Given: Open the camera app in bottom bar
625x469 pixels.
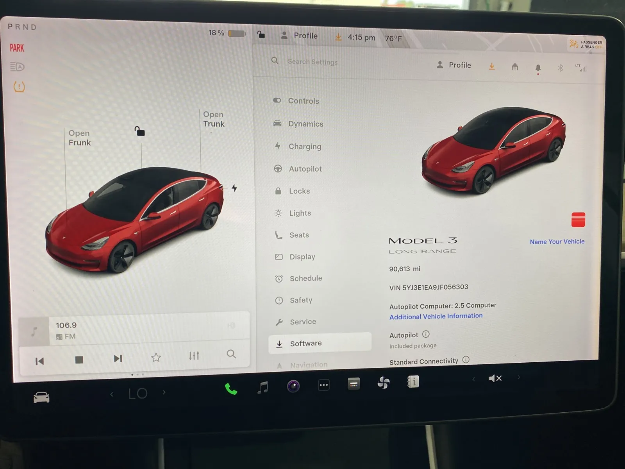Looking at the screenshot, I should pyautogui.click(x=293, y=386).
